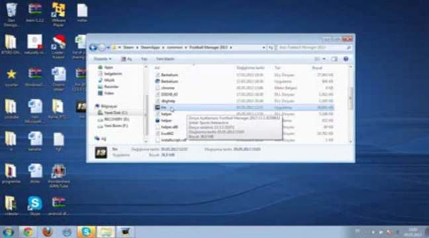Screen dimensions: 429x238
Task: Select the Berkelium application file row
Action: tap(244, 81)
